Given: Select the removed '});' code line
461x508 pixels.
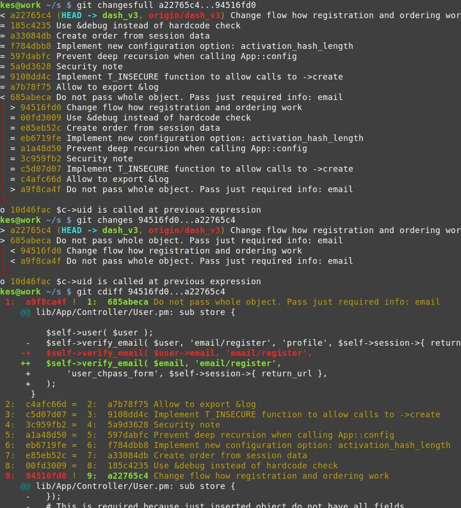Looking at the screenshot, I should 43,496.
